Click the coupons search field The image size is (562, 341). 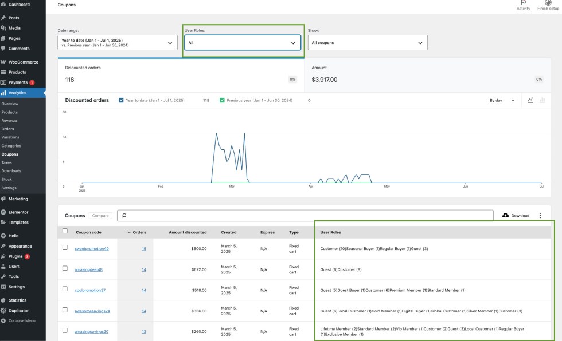click(305, 216)
